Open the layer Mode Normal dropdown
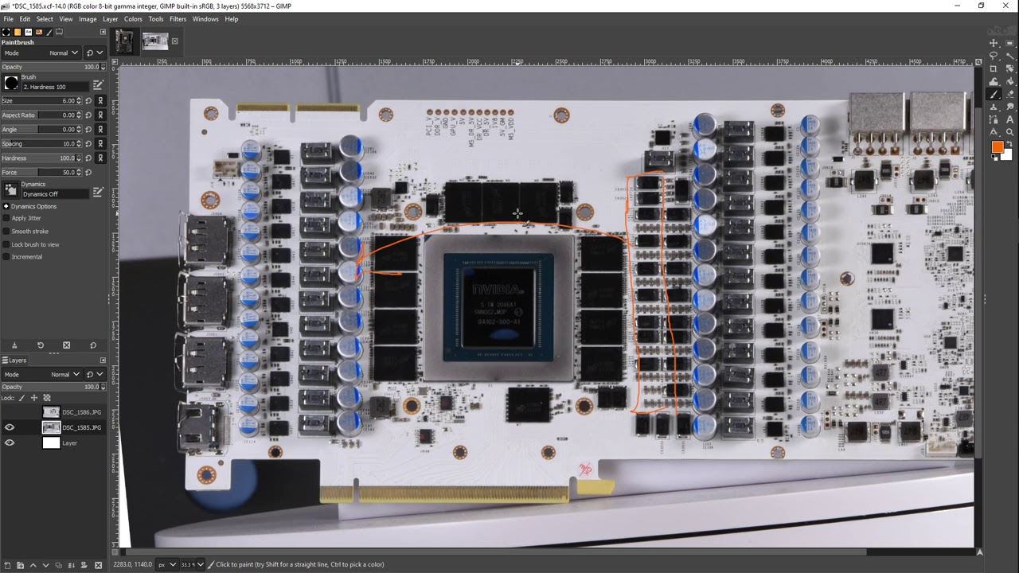This screenshot has width=1019, height=573. 42,374
